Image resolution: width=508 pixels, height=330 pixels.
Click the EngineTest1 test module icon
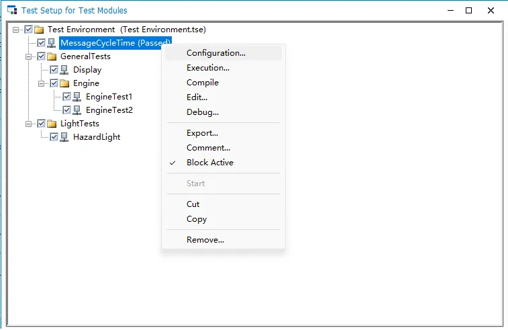pos(77,97)
